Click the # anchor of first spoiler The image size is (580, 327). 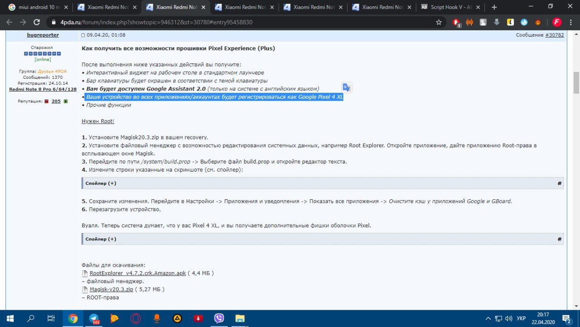click(x=560, y=183)
